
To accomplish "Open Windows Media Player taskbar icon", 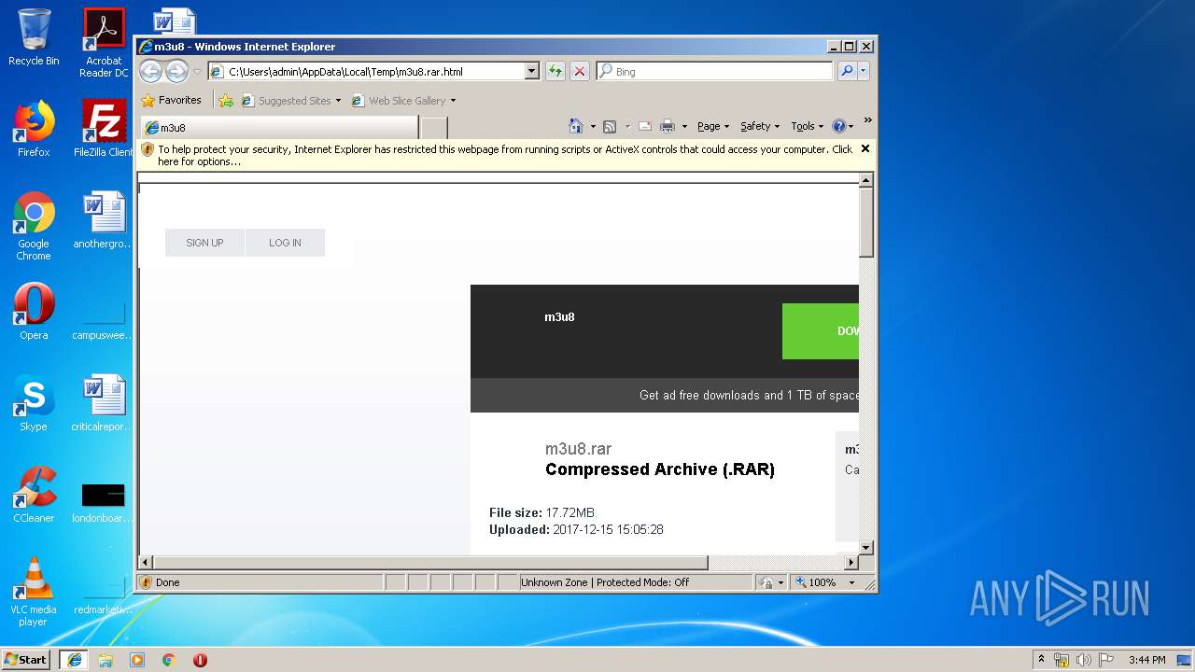I will coord(137,660).
